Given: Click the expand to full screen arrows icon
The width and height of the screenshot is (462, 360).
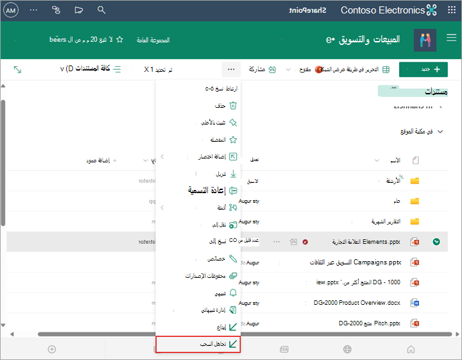Looking at the screenshot, I should pos(17,69).
